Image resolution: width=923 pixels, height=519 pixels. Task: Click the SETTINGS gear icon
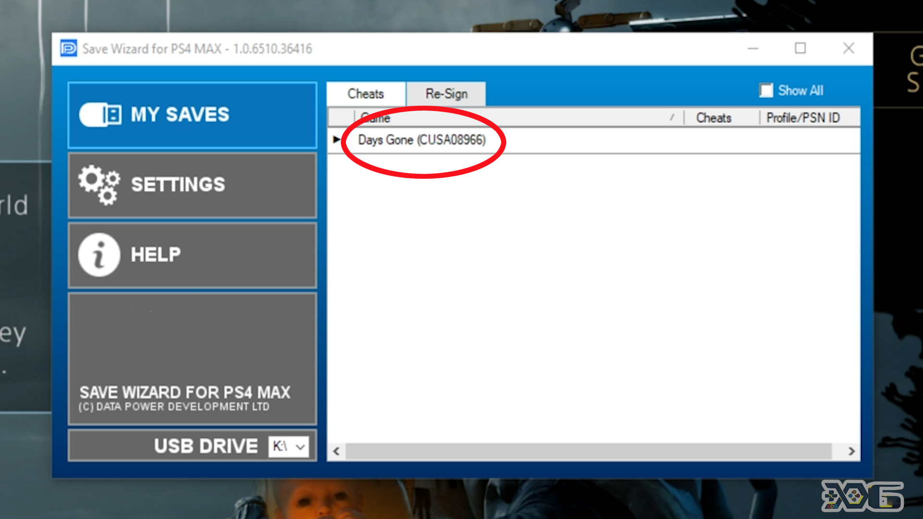[x=100, y=184]
